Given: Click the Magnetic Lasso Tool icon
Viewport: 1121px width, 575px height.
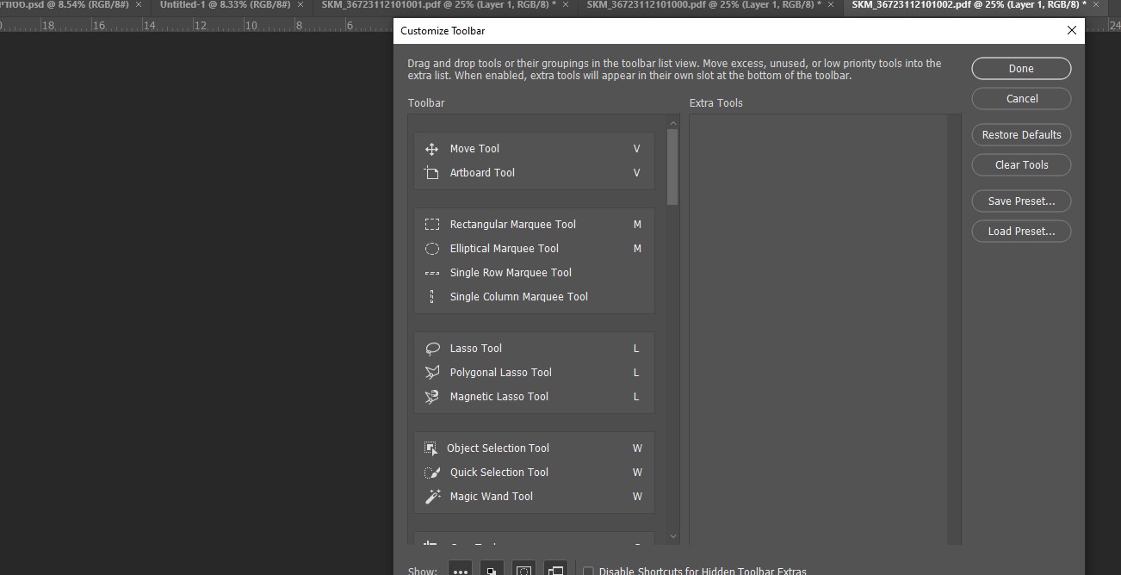Looking at the screenshot, I should pos(432,397).
